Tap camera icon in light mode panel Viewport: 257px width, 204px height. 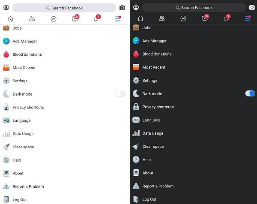[x=122, y=8]
